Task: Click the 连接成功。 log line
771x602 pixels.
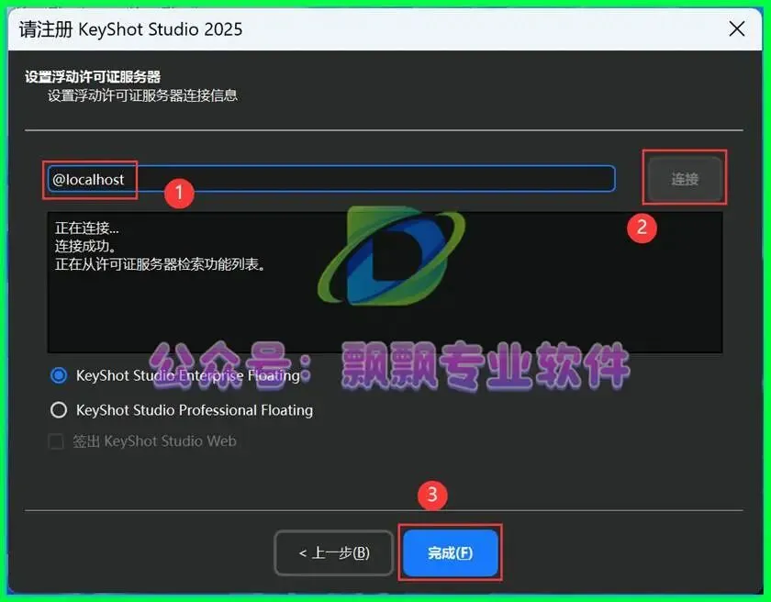Action: tap(85, 247)
